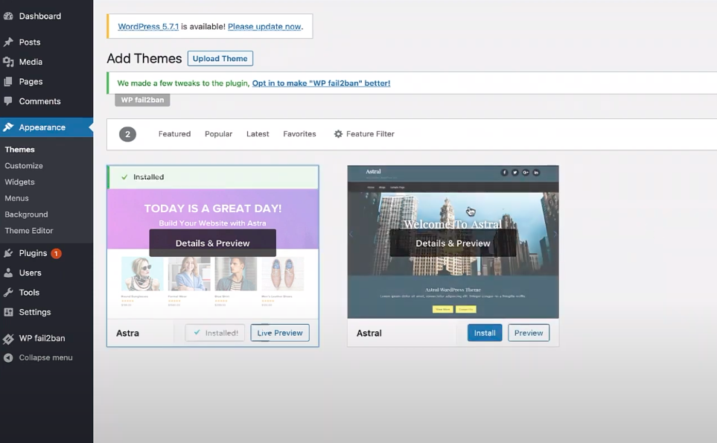Image resolution: width=717 pixels, height=443 pixels.
Task: Open the Background submenu item
Action: [x=26, y=214]
